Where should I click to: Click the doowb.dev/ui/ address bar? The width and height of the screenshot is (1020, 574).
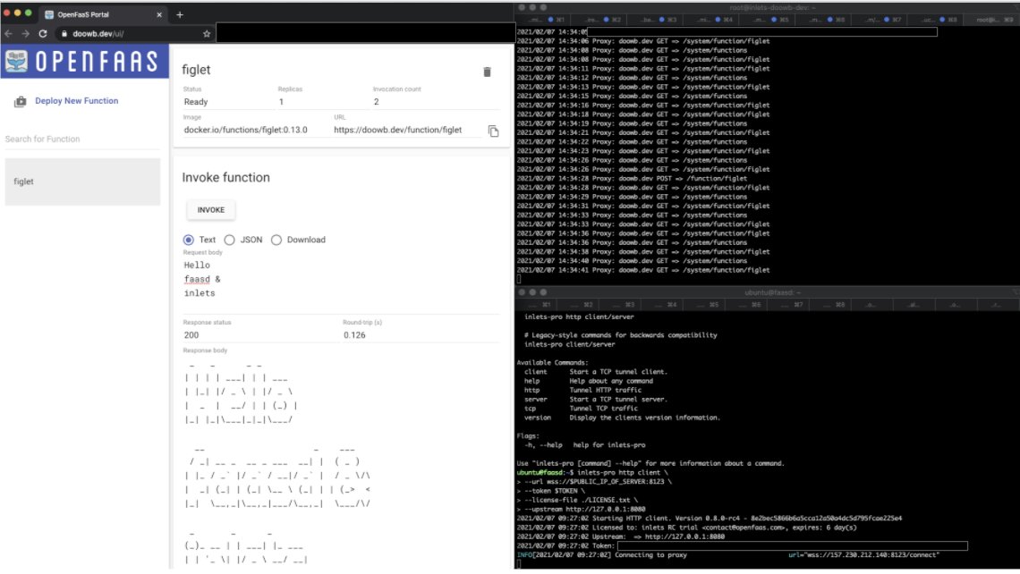click(133, 34)
